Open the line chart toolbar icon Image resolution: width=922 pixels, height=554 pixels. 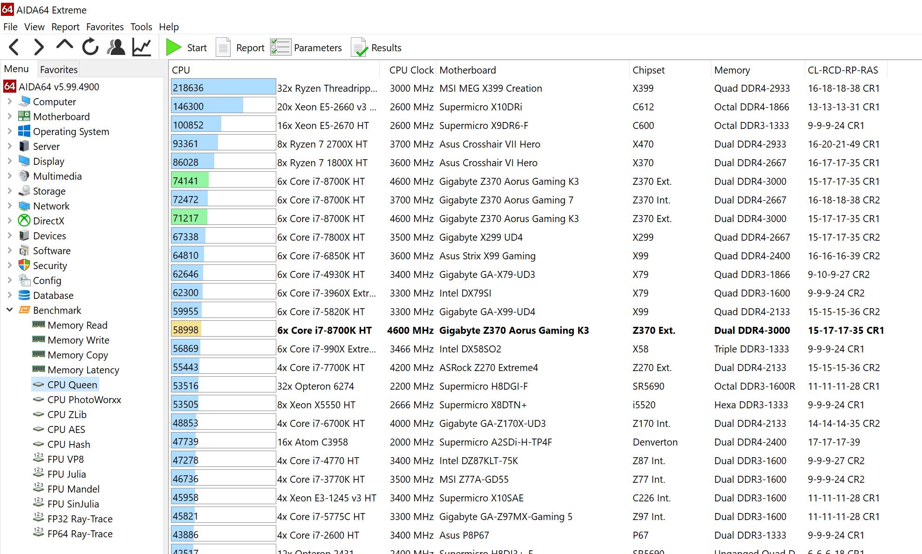142,47
